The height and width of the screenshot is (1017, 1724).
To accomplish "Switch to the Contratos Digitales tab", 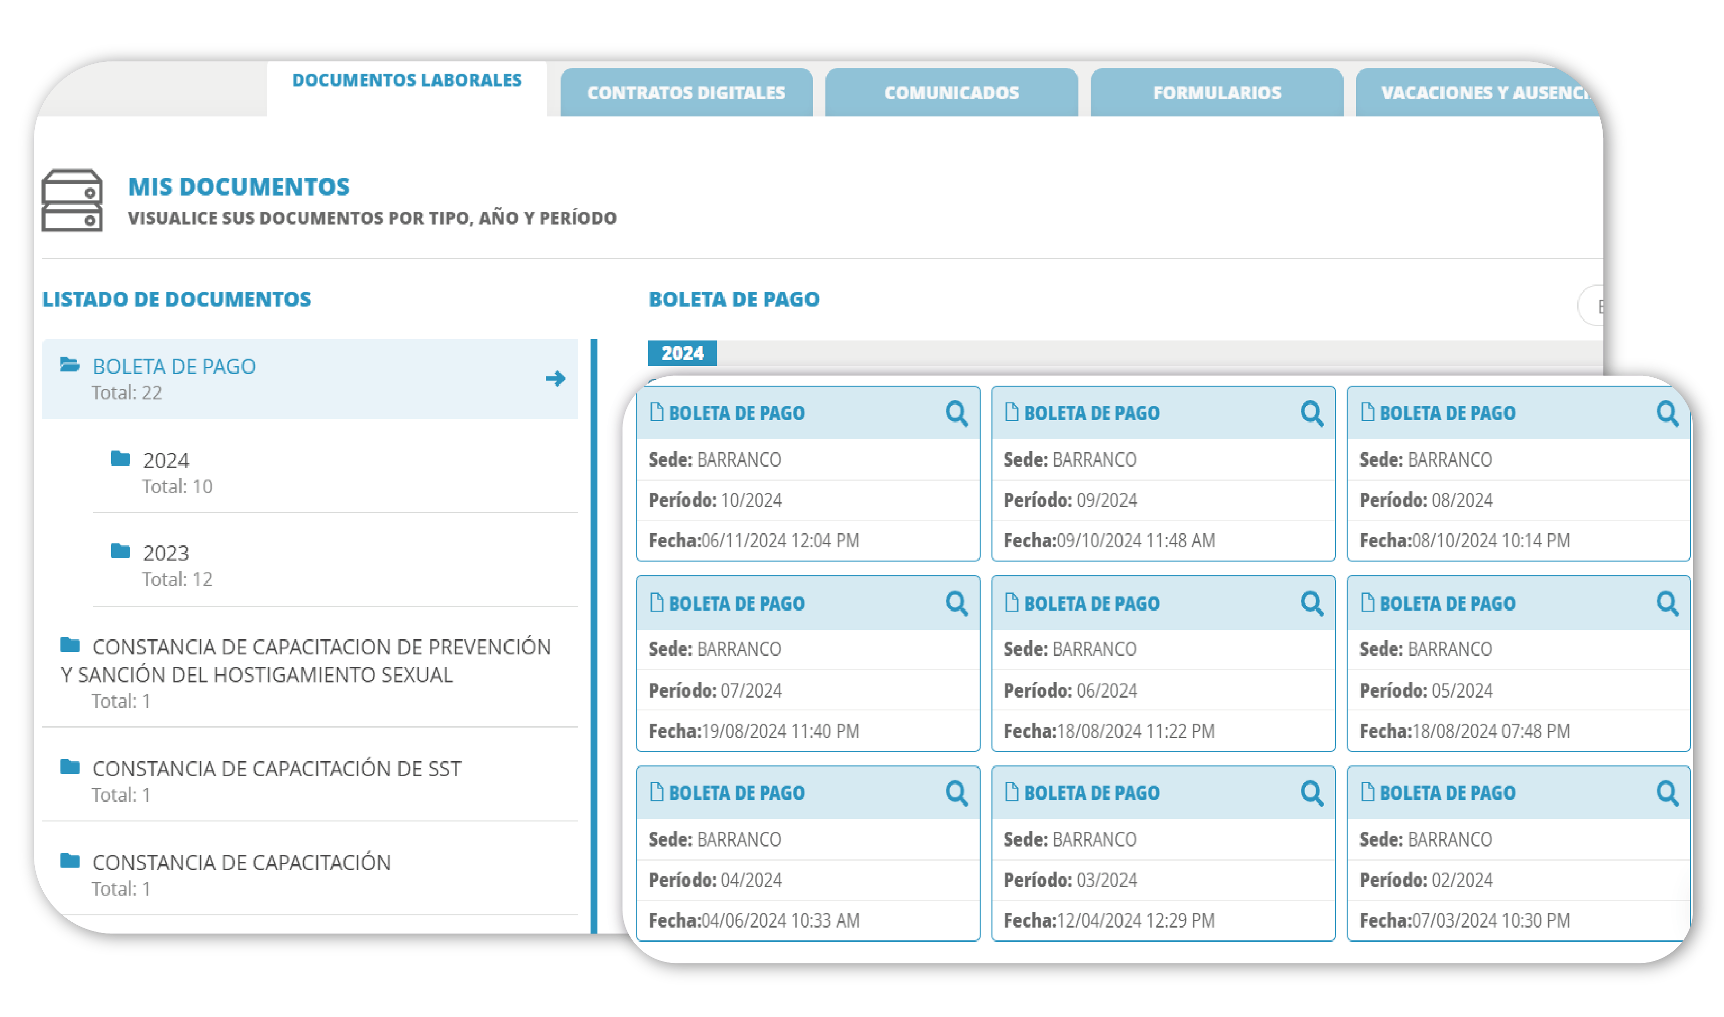I will pos(686,92).
